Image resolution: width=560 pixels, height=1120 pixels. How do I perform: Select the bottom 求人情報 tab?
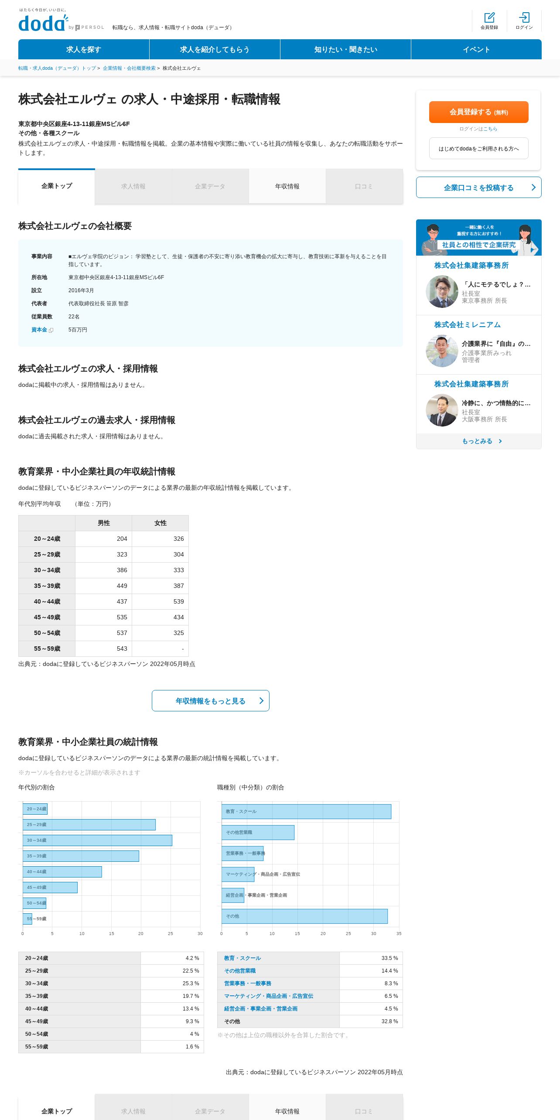click(x=133, y=1108)
